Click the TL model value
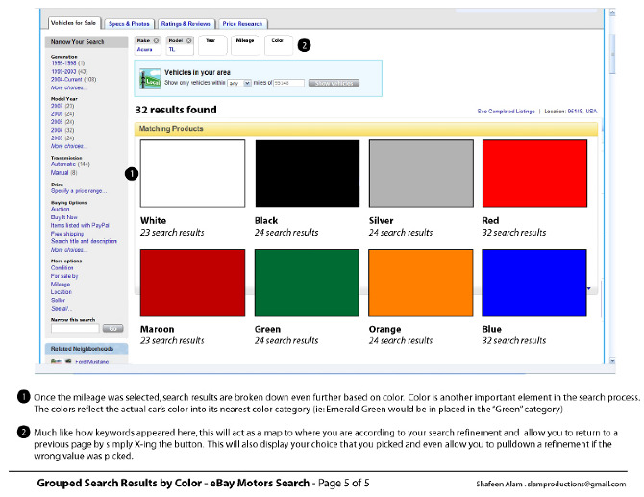644x497 pixels. point(172,49)
